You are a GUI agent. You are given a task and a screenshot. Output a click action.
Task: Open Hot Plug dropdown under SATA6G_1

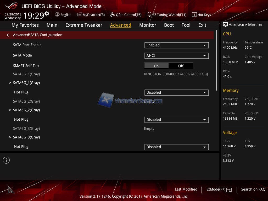[x=176, y=93]
